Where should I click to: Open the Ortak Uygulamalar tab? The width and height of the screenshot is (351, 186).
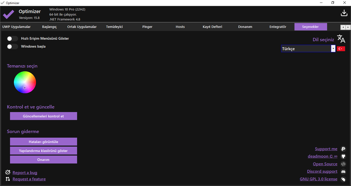(82, 27)
